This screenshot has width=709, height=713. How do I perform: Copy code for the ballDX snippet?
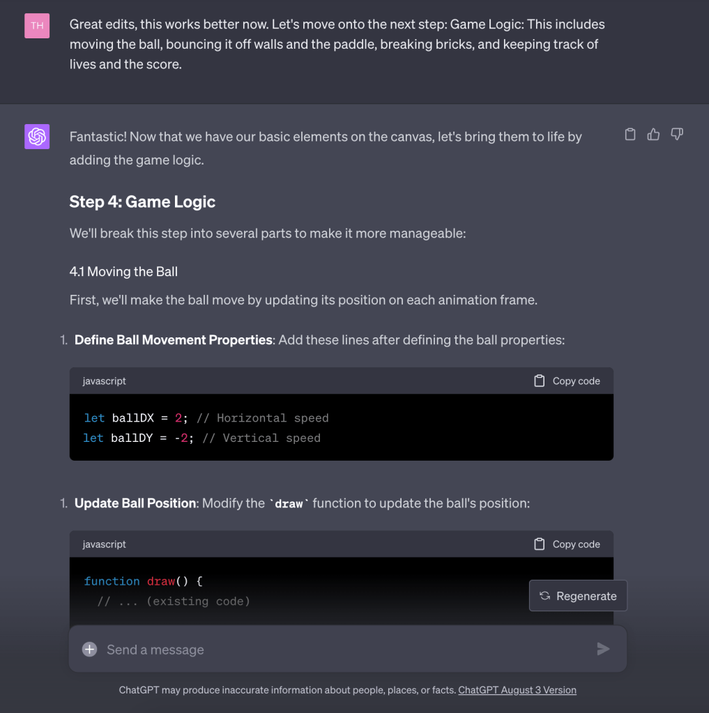(x=567, y=381)
